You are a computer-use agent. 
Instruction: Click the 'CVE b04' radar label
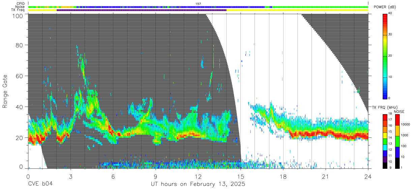pyautogui.click(x=40, y=184)
